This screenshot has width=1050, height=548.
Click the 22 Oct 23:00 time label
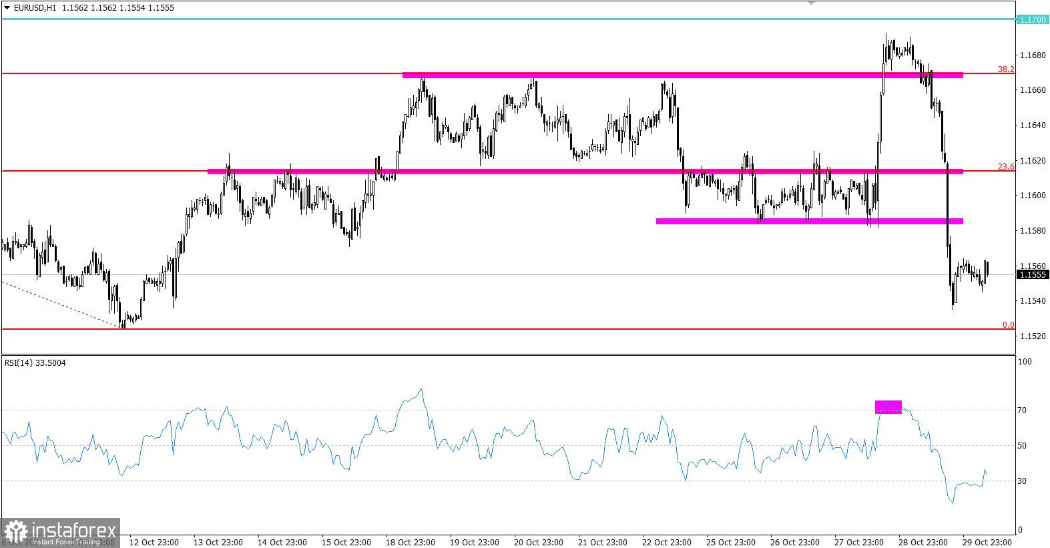[667, 542]
